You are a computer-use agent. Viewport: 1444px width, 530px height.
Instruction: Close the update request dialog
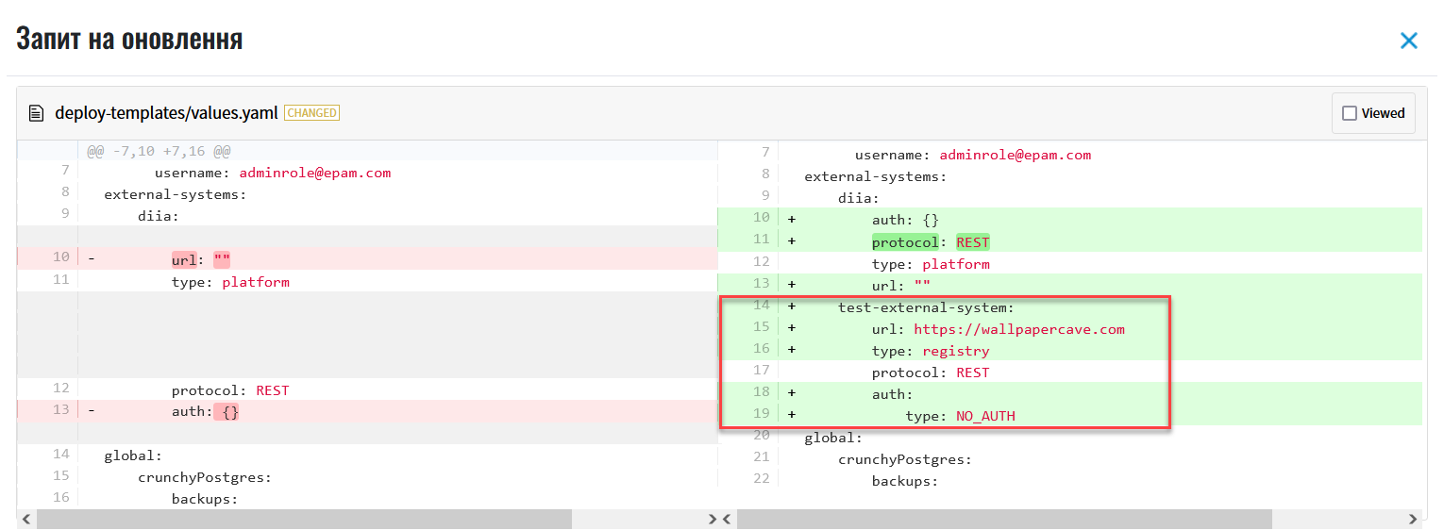pyautogui.click(x=1408, y=41)
